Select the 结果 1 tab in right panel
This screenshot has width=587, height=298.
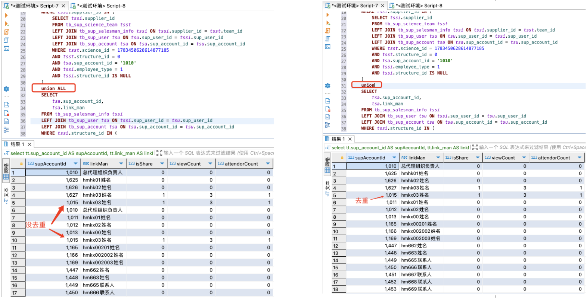338,139
